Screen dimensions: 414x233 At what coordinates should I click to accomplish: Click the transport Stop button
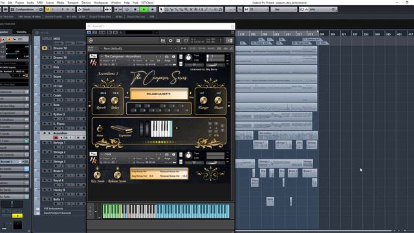pos(135,10)
